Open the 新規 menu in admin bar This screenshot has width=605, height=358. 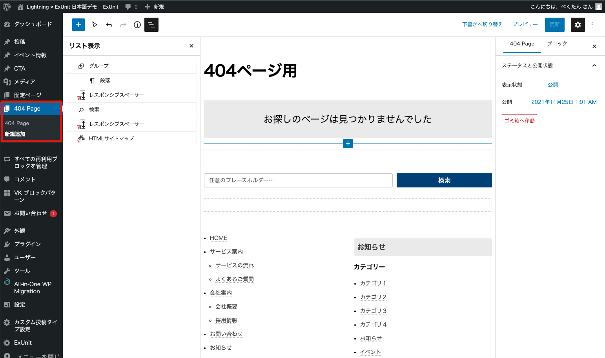(x=155, y=6)
